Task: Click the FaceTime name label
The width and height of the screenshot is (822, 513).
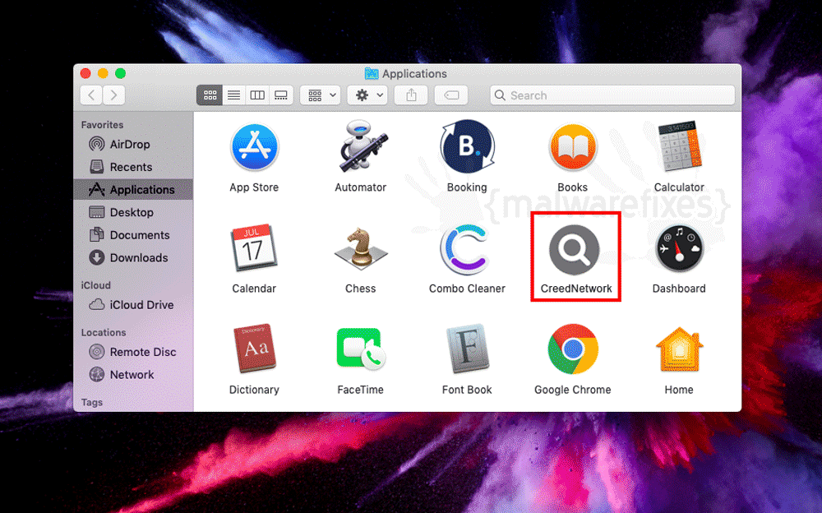Action: [361, 390]
